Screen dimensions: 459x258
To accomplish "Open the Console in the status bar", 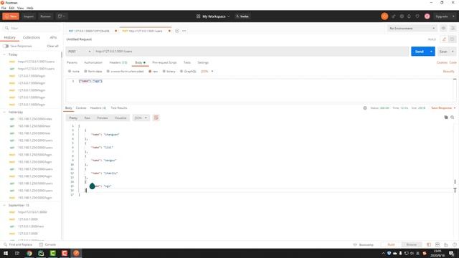I will tap(48, 244).
